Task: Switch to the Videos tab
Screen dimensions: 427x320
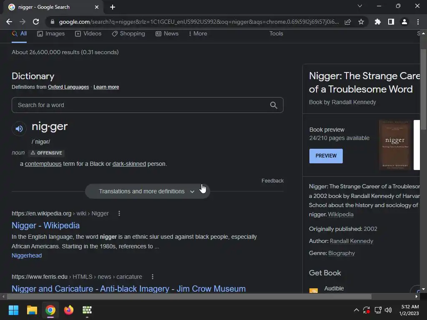Action: coord(88,34)
